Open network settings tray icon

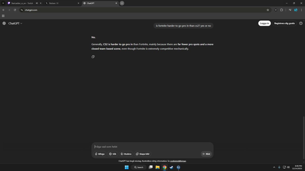point(284,167)
